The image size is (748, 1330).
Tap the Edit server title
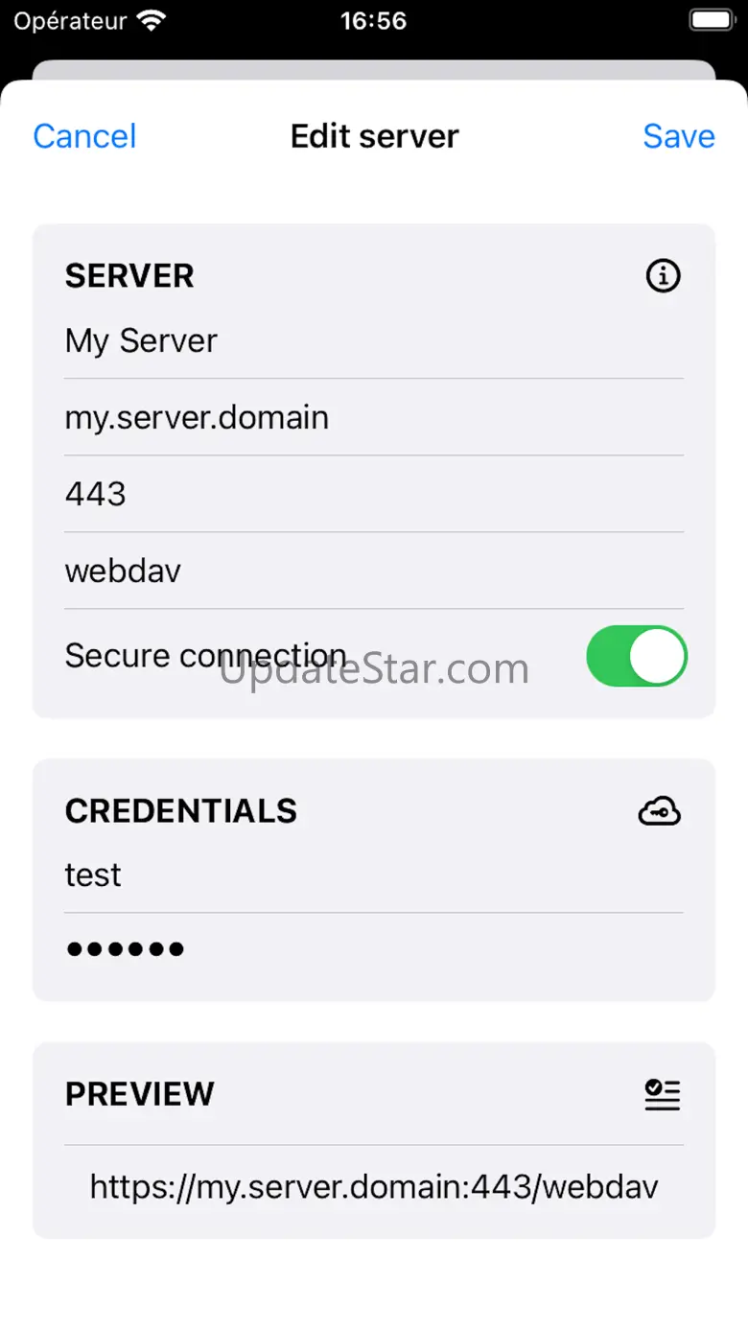pyautogui.click(x=375, y=136)
